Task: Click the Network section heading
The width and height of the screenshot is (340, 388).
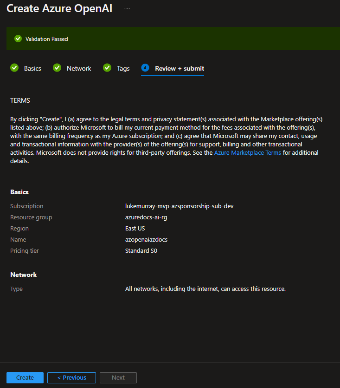Action: click(24, 275)
